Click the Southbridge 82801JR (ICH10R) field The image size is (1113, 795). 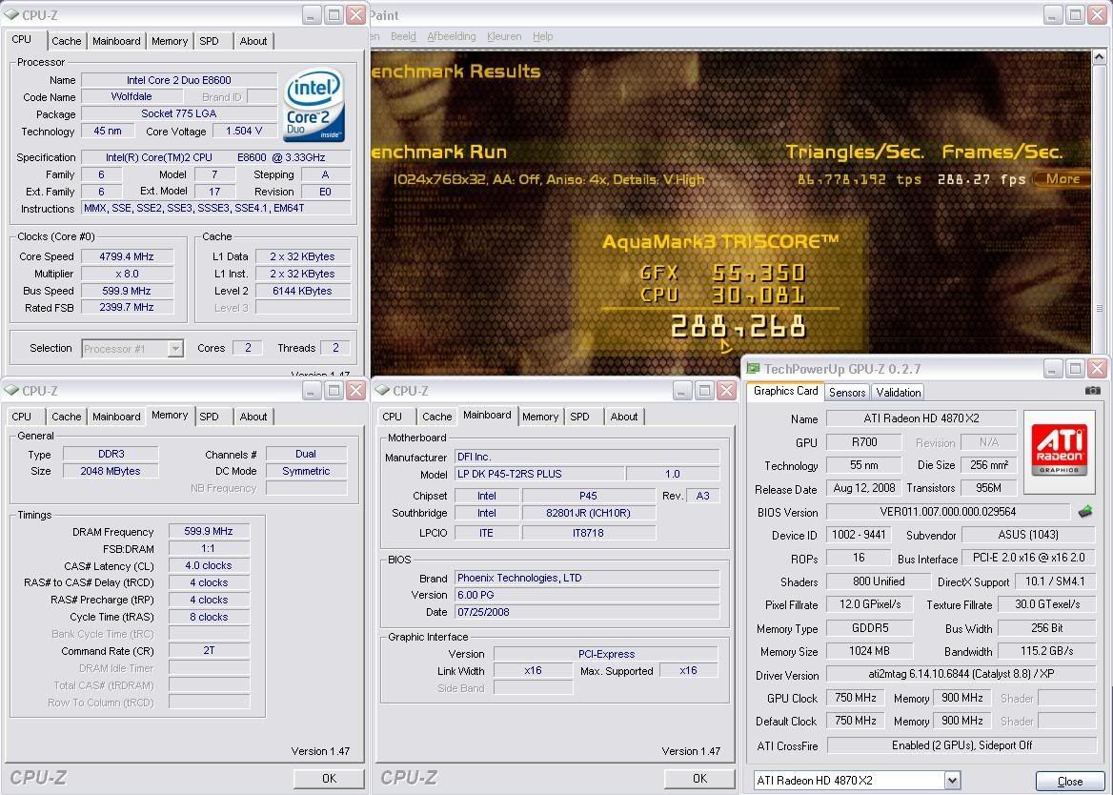[589, 513]
